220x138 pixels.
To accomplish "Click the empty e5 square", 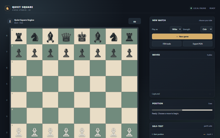I will tap(82, 84).
